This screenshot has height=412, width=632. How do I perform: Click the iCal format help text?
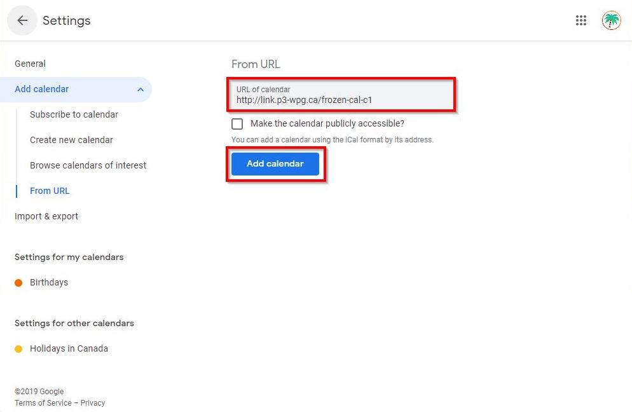tap(333, 140)
